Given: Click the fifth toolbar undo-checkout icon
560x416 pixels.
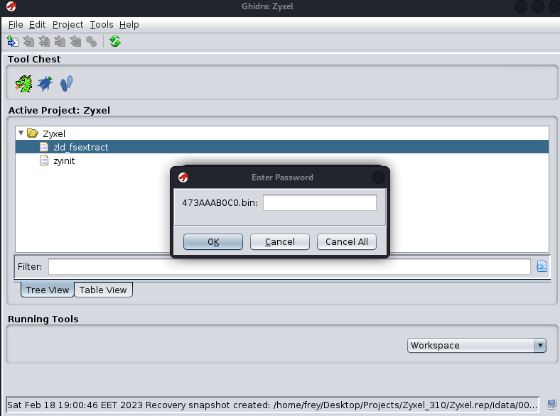Looking at the screenshot, I should [x=75, y=42].
